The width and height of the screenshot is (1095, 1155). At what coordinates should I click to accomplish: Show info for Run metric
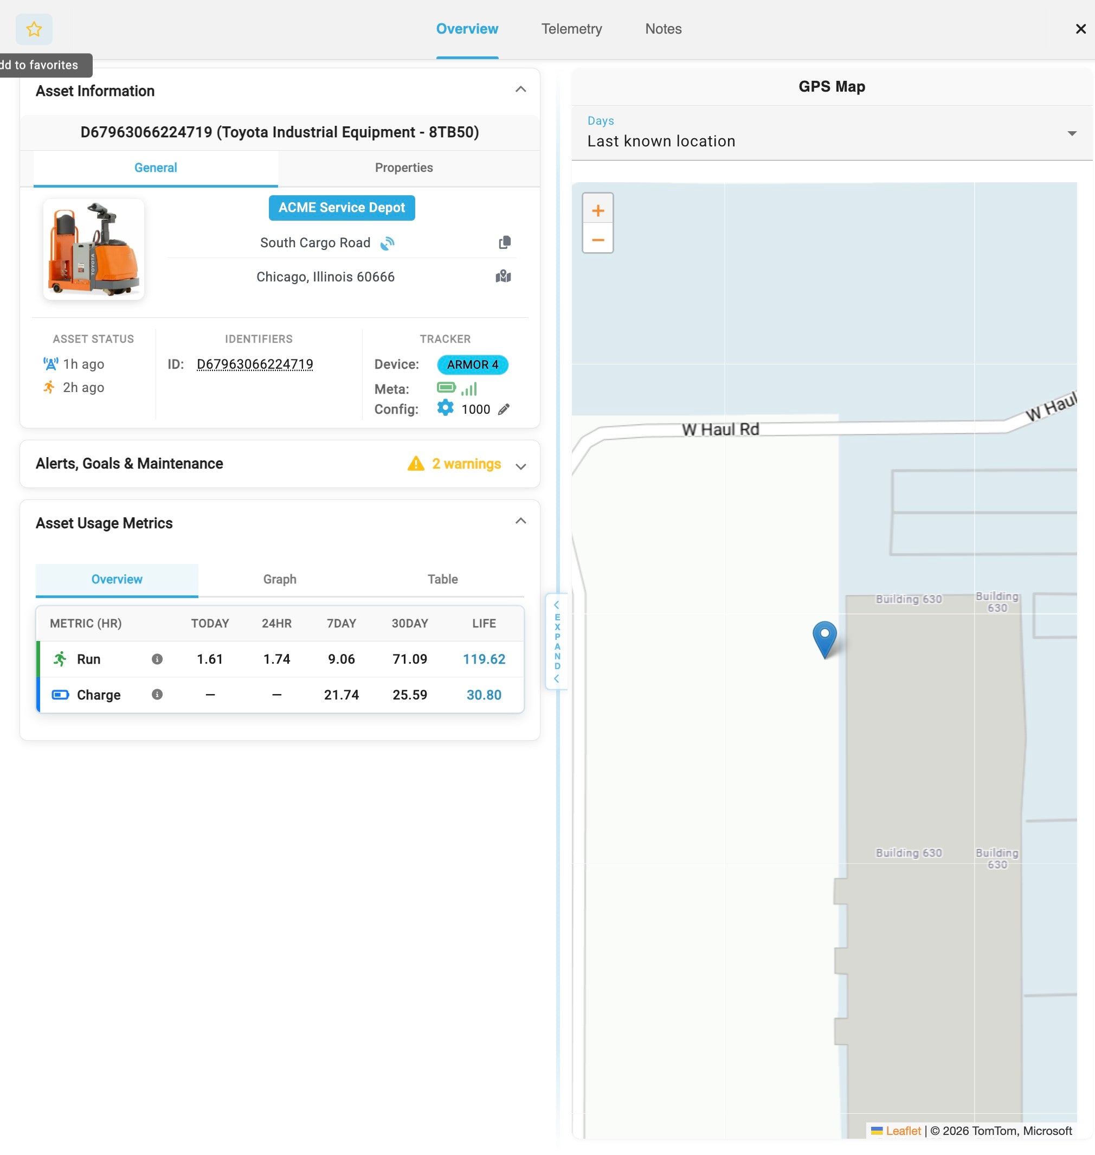tap(157, 659)
